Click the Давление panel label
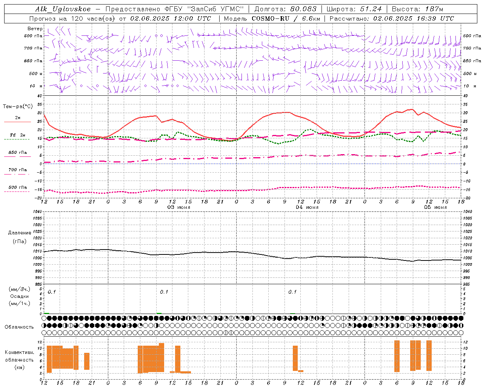Viewport: 483px width, 386px height. pos(20,233)
